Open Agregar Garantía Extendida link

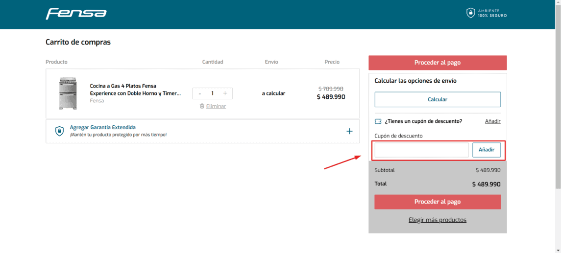click(x=103, y=127)
